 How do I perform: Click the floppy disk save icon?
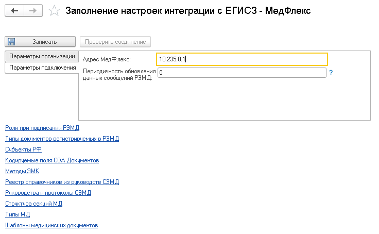pos(11,42)
